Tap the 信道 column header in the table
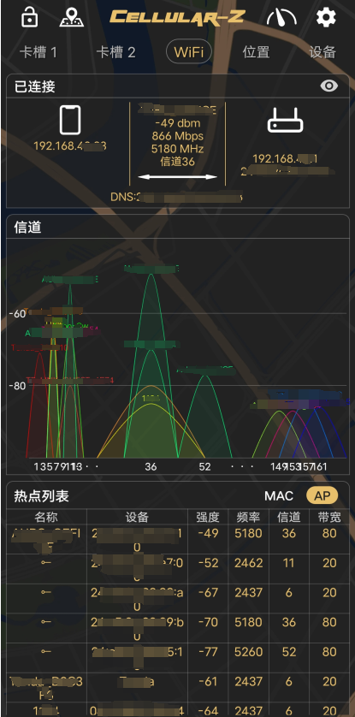355x717 pixels. tap(289, 517)
